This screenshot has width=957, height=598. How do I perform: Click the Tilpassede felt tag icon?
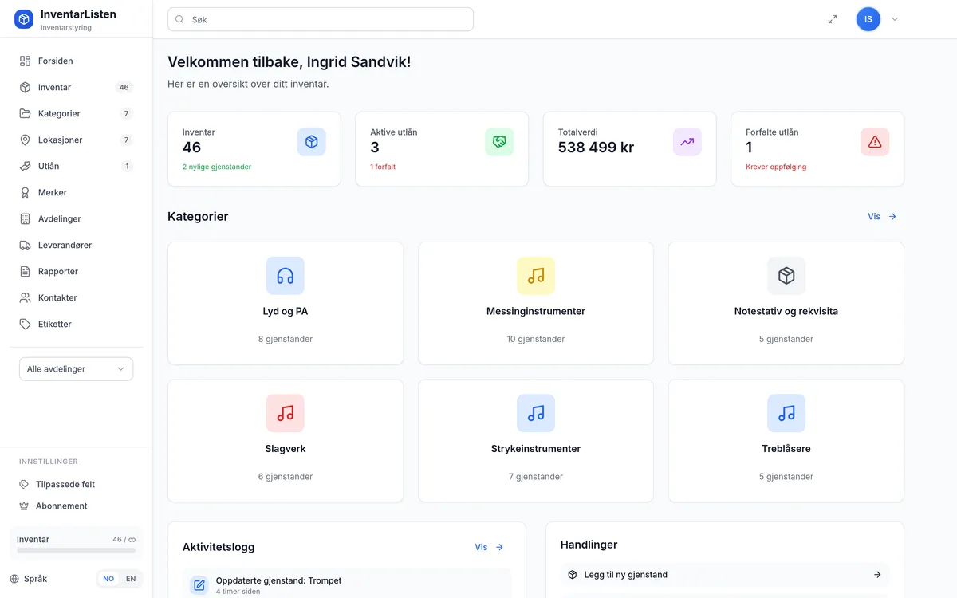tap(24, 484)
